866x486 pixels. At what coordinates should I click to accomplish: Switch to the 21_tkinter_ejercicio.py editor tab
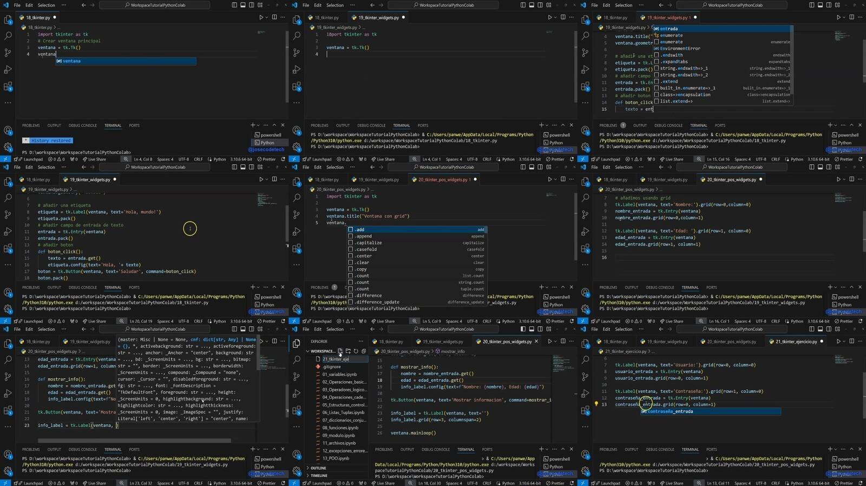point(796,342)
